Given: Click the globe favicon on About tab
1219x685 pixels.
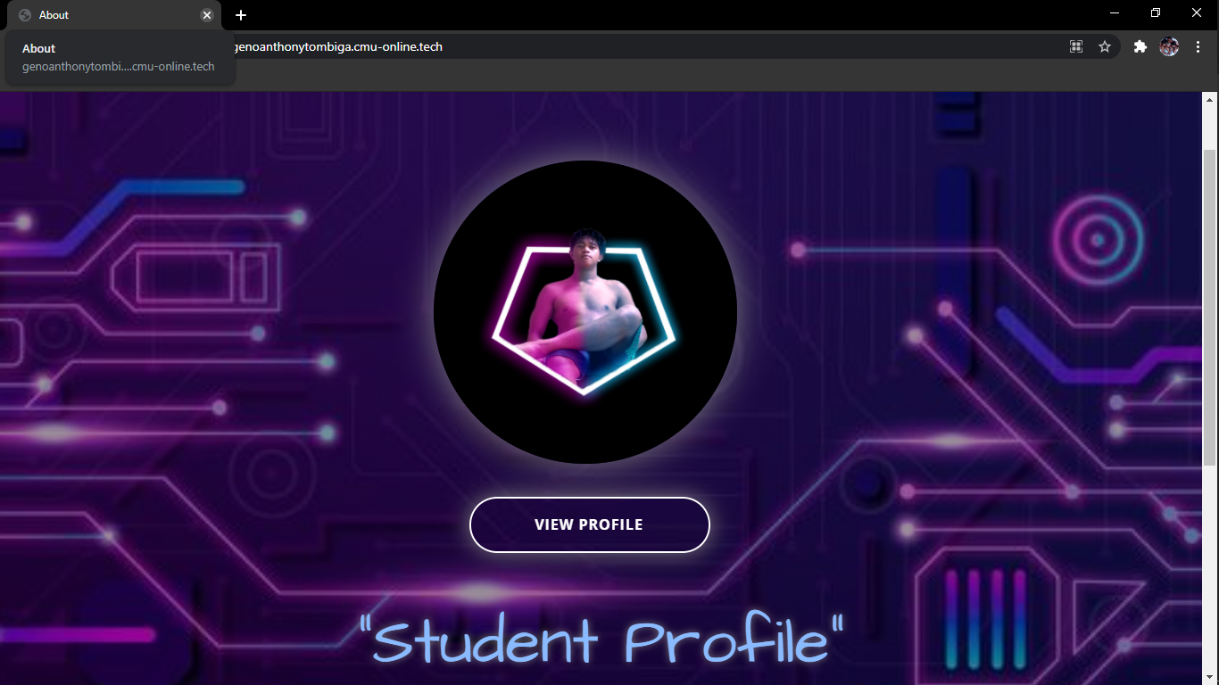Looking at the screenshot, I should [x=25, y=15].
